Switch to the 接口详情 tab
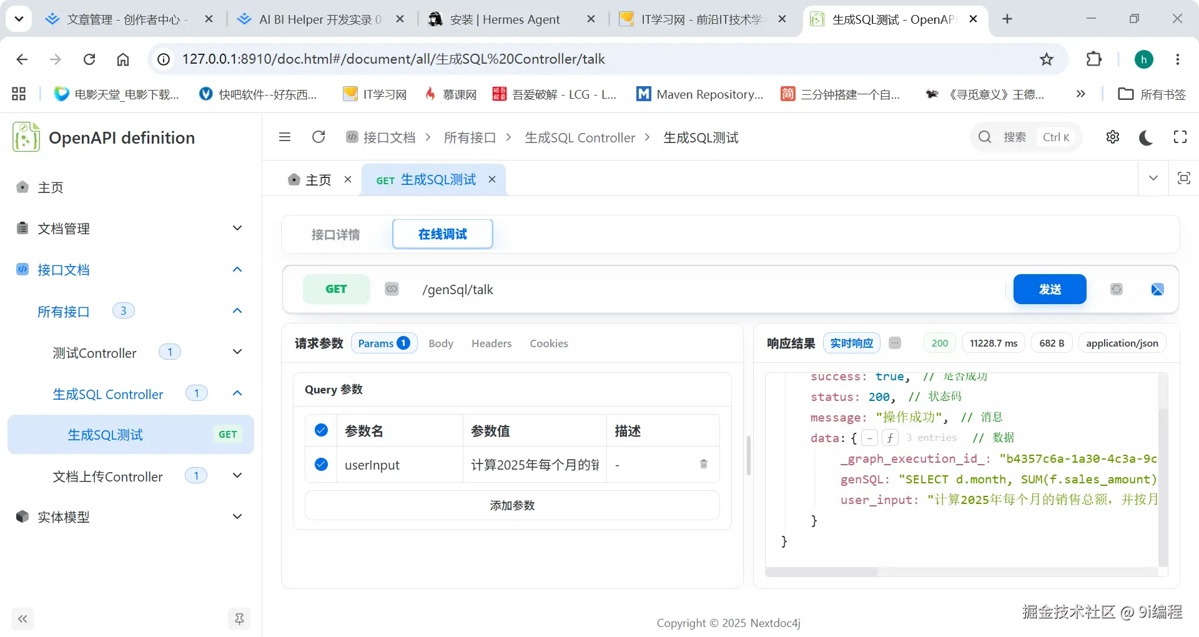The height and width of the screenshot is (637, 1199). click(336, 234)
